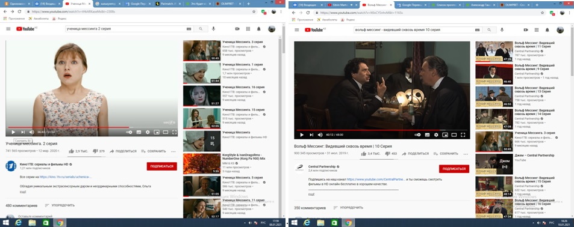Enter fullscreen in the right window player
This screenshot has width=574, height=227.
[x=463, y=135]
